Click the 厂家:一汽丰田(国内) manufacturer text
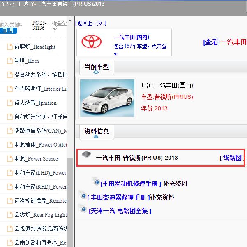 [167, 85]
